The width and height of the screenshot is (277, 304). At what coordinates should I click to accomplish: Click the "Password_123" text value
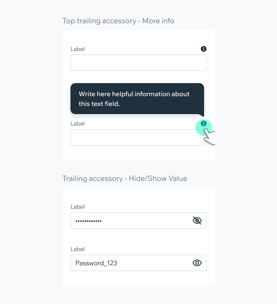[96, 263]
